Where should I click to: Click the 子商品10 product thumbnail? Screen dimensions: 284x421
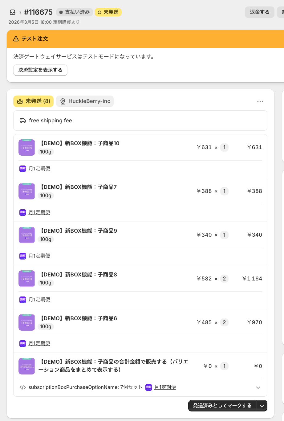27,147
